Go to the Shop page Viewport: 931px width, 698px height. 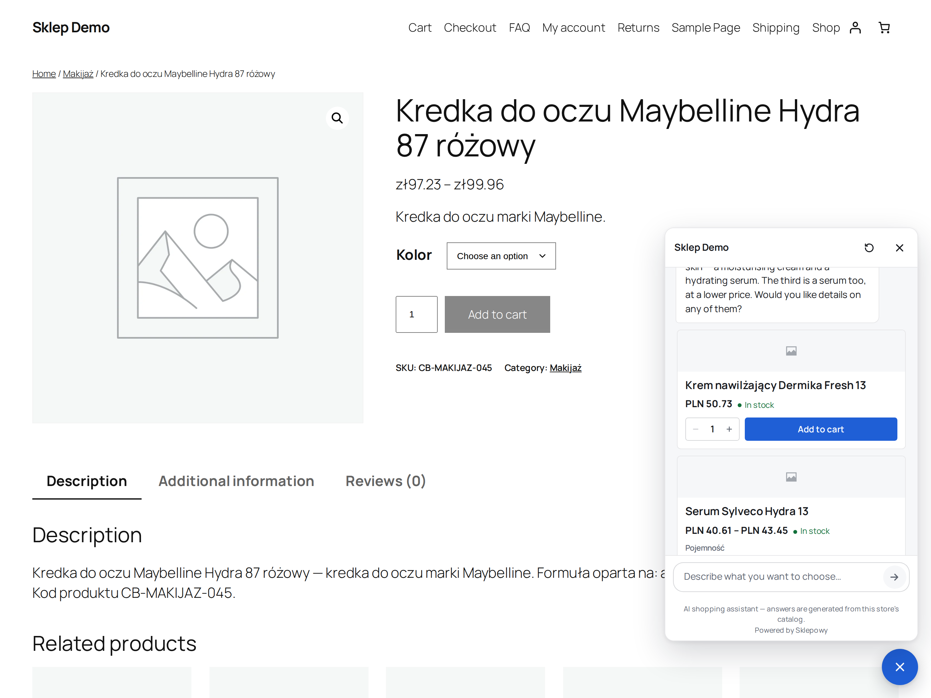click(826, 28)
